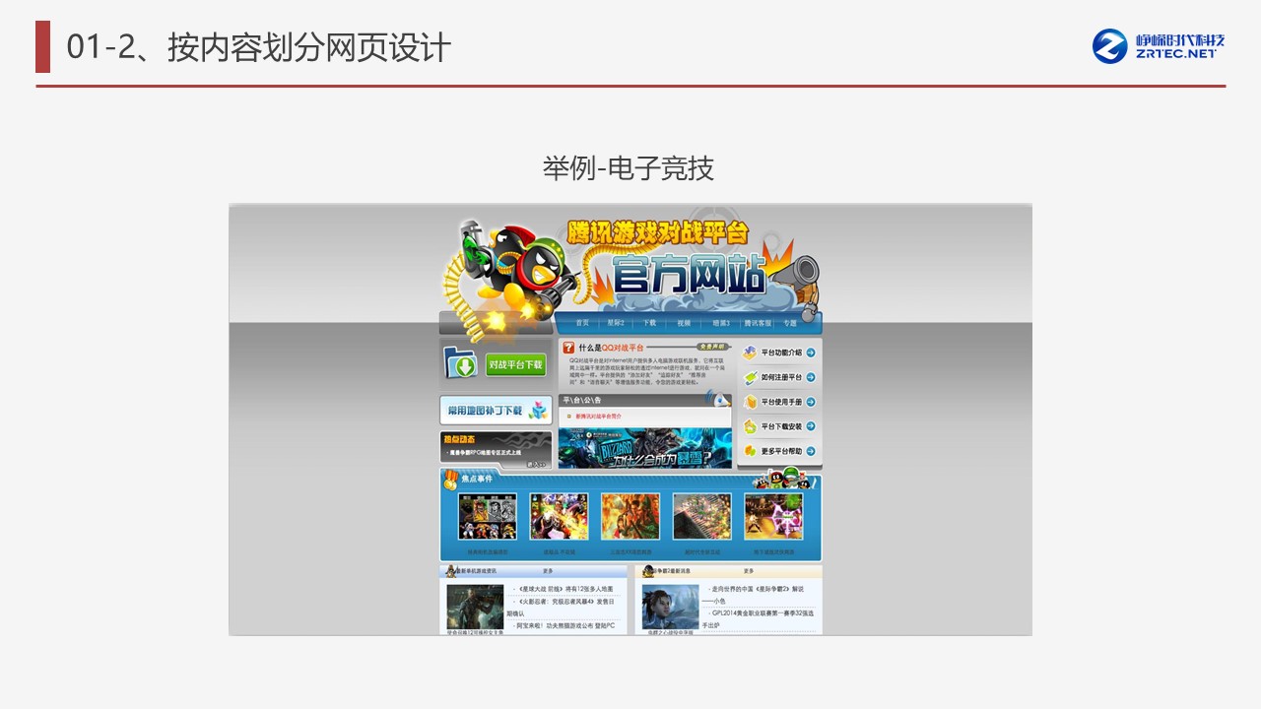1261x709 pixels.
Task: Open 平台下载安装 link
Action: coord(782,426)
